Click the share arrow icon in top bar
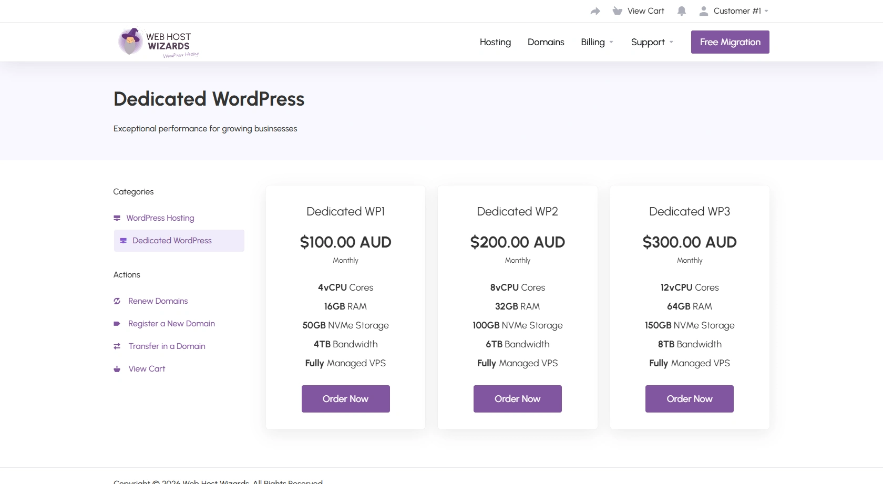The height and width of the screenshot is (484, 883). 595,11
